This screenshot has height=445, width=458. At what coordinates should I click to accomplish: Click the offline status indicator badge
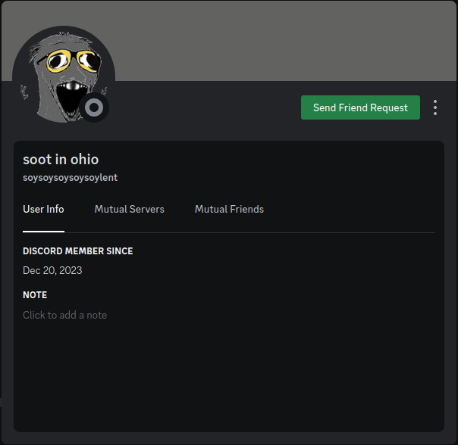point(94,108)
